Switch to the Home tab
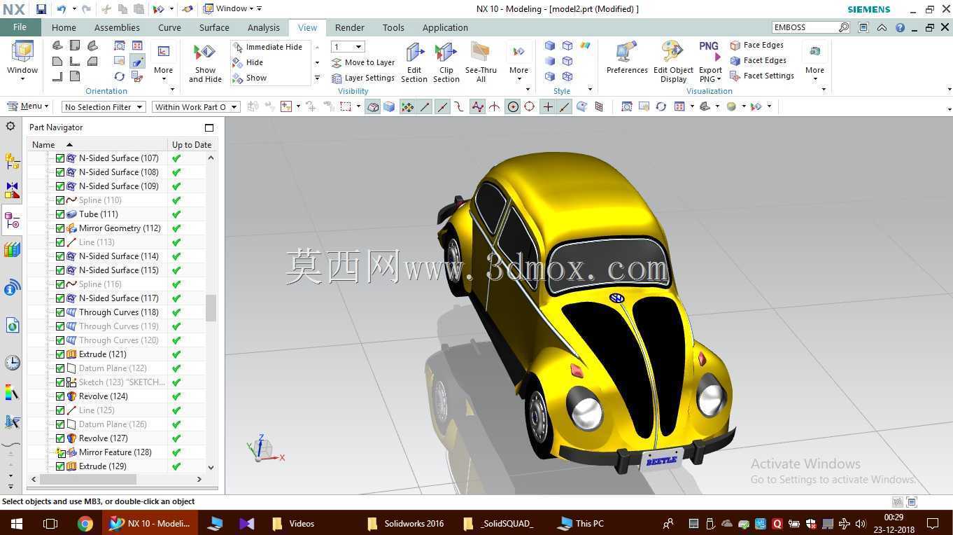This screenshot has width=953, height=535. point(64,27)
